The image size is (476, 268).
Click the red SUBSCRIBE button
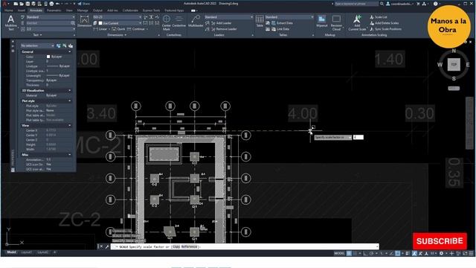[440, 241]
